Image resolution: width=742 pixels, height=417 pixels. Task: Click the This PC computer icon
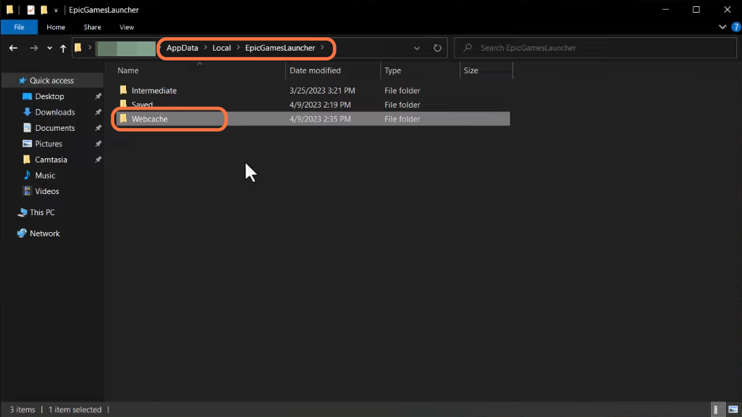(x=22, y=212)
